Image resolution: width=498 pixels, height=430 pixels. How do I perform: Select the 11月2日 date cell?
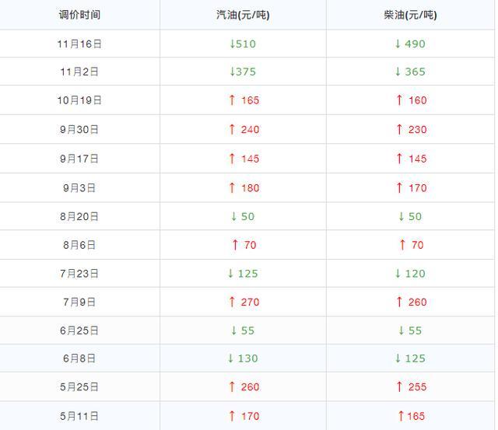(x=79, y=72)
